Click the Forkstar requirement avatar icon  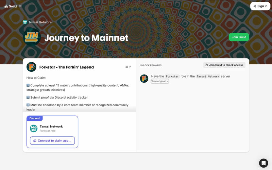pyautogui.click(x=144, y=79)
